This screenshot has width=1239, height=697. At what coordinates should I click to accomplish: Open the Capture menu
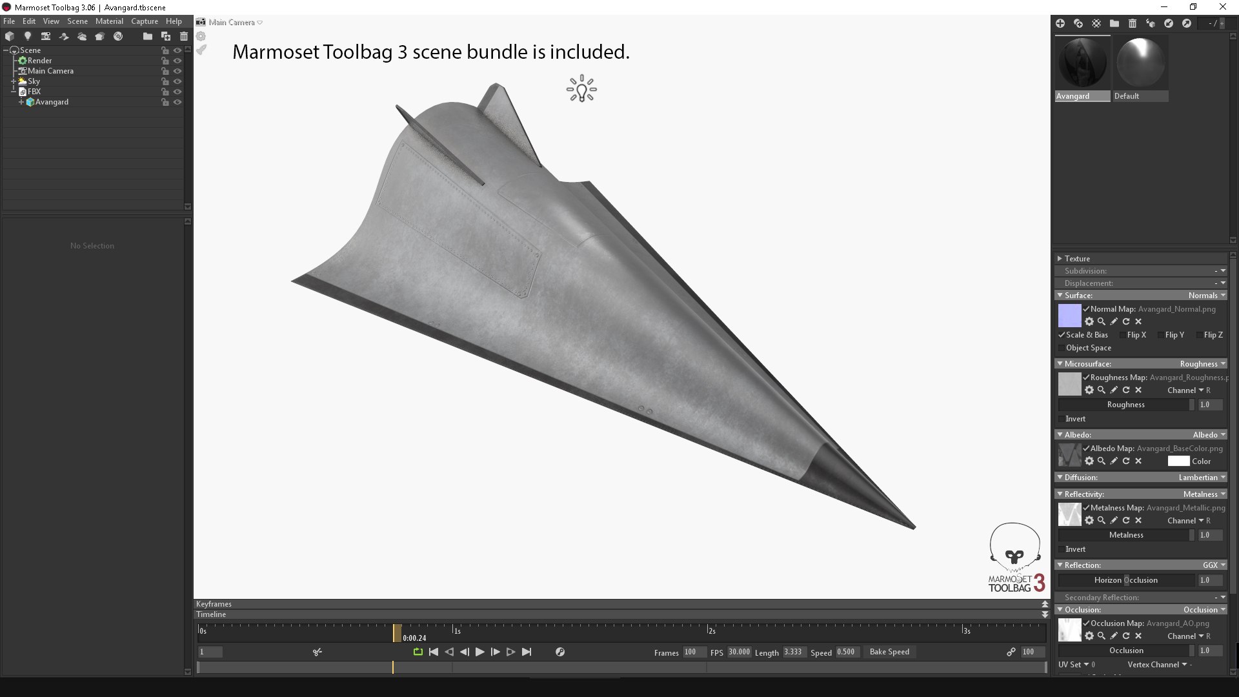(145, 21)
